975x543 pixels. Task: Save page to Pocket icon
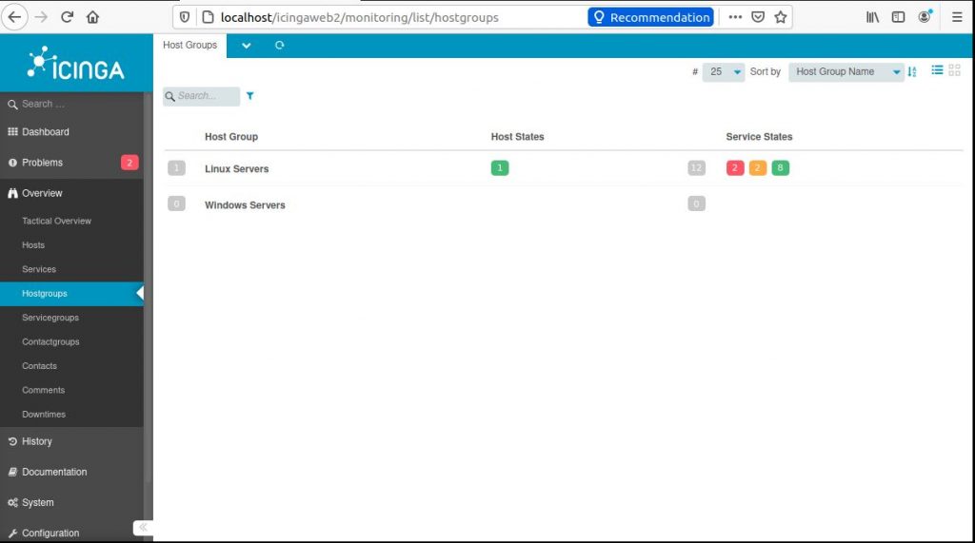click(x=758, y=17)
